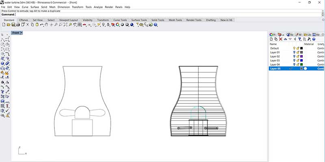Switch to the Mesh Tools tab

175,20
